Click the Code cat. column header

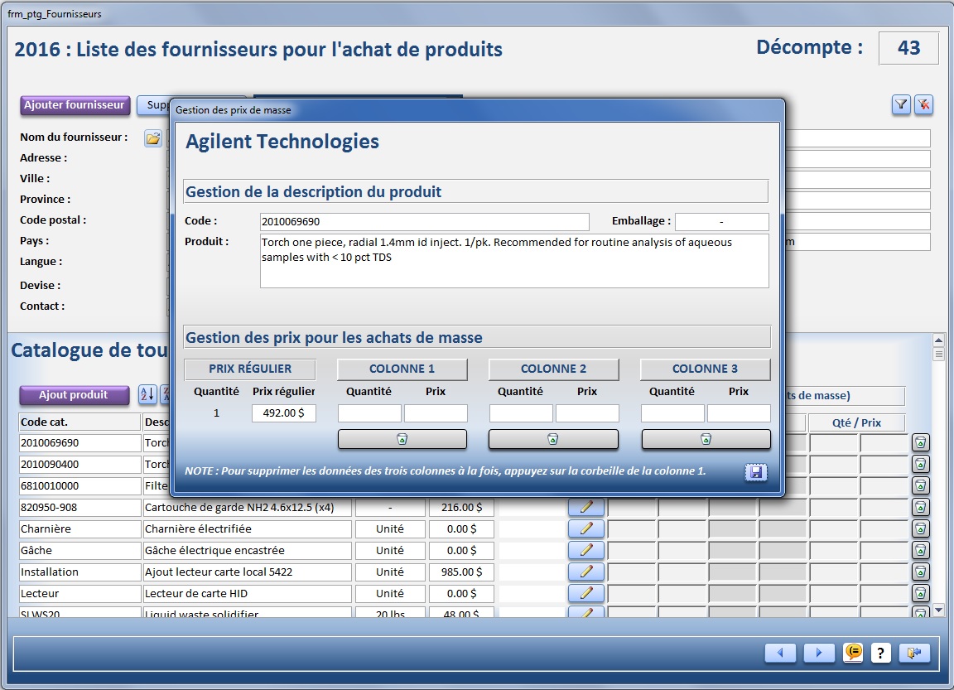pyautogui.click(x=79, y=422)
